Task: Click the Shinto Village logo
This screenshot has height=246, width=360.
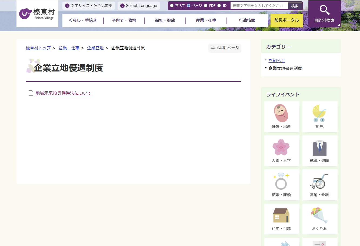Action: tap(37, 14)
